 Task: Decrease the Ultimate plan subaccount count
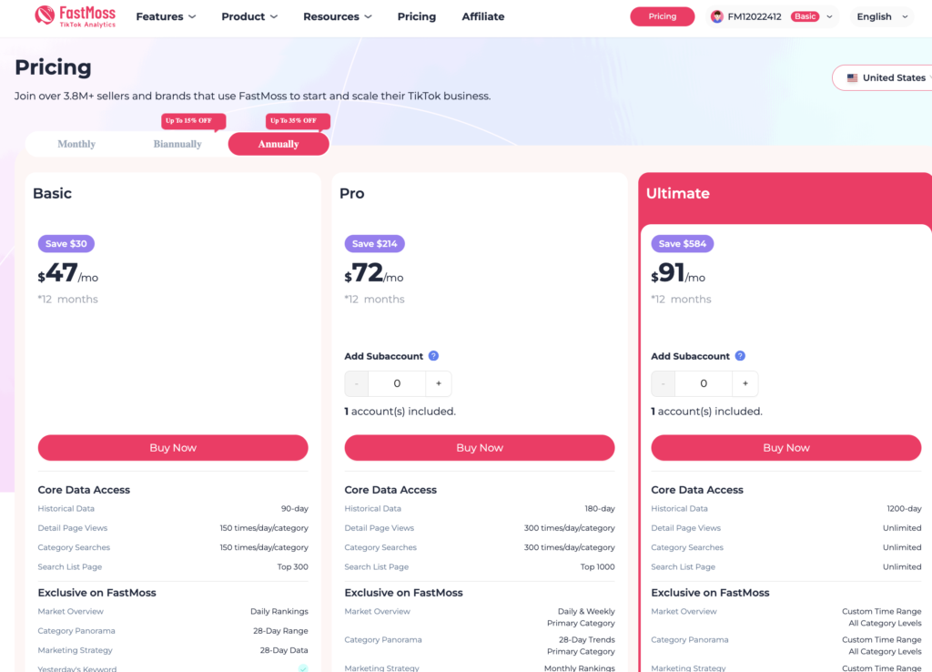(x=663, y=383)
